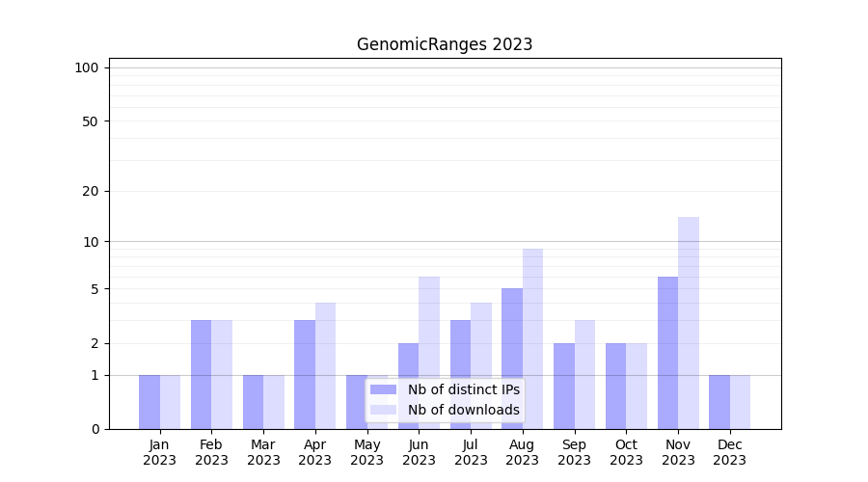The height and width of the screenshot is (482, 868).
Task: Select the Aug 2023 distinct IPs bar
Action: (x=512, y=359)
